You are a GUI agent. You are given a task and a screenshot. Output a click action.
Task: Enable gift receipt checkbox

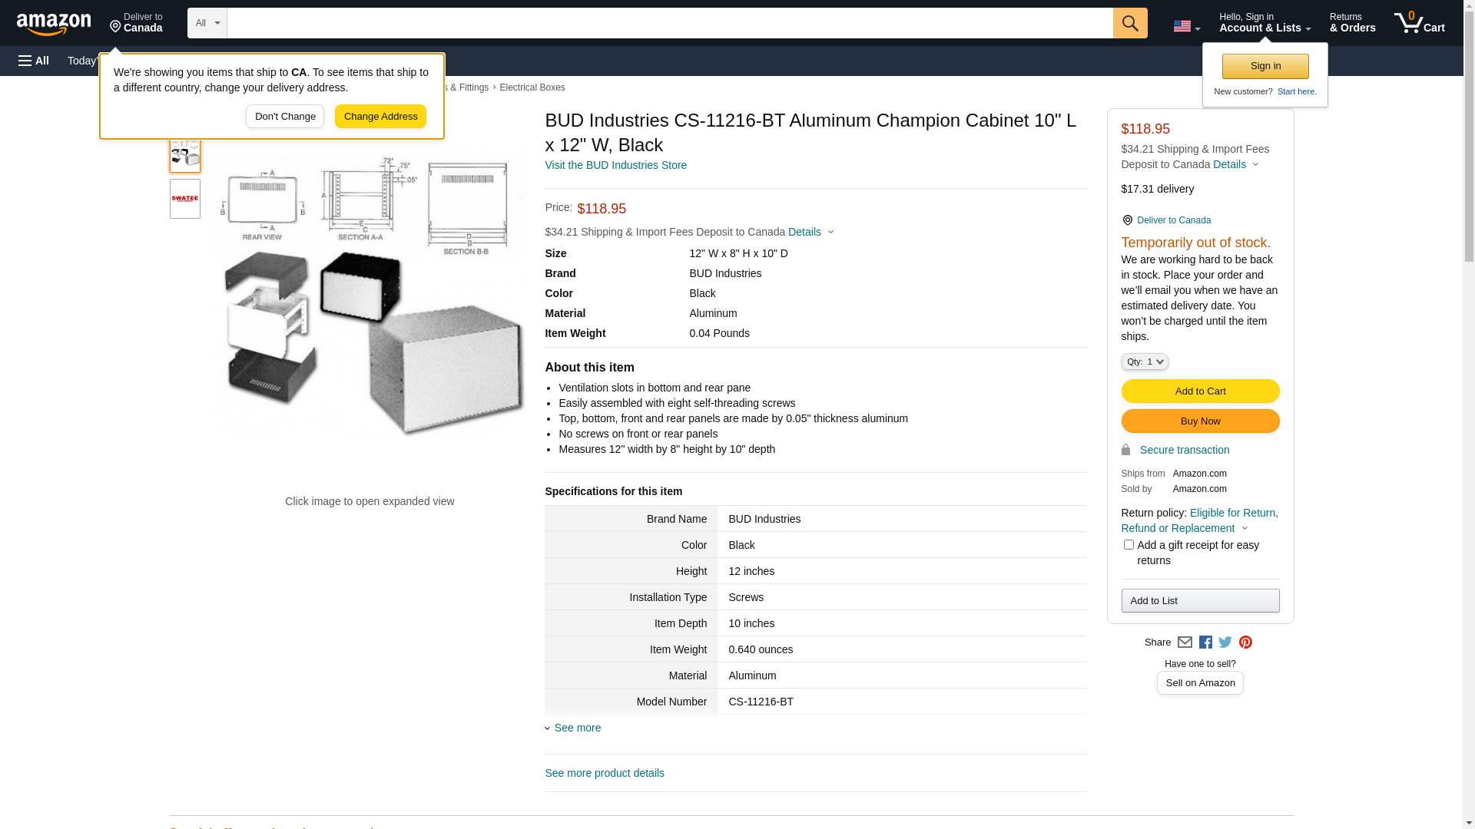1129,545
